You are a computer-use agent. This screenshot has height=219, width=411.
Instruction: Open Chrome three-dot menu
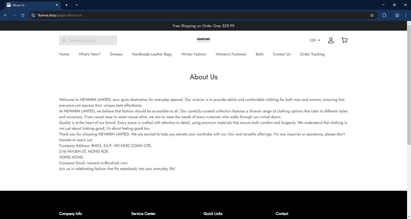tap(406, 15)
